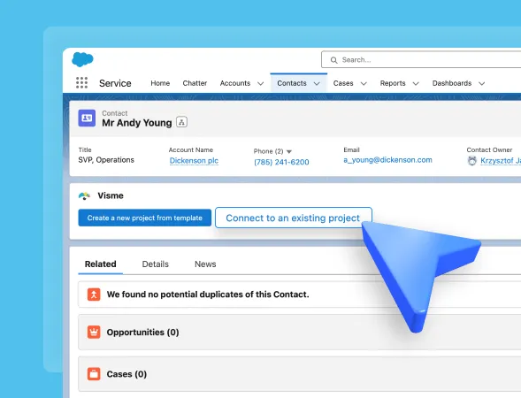Click the Service app name label

click(x=115, y=83)
